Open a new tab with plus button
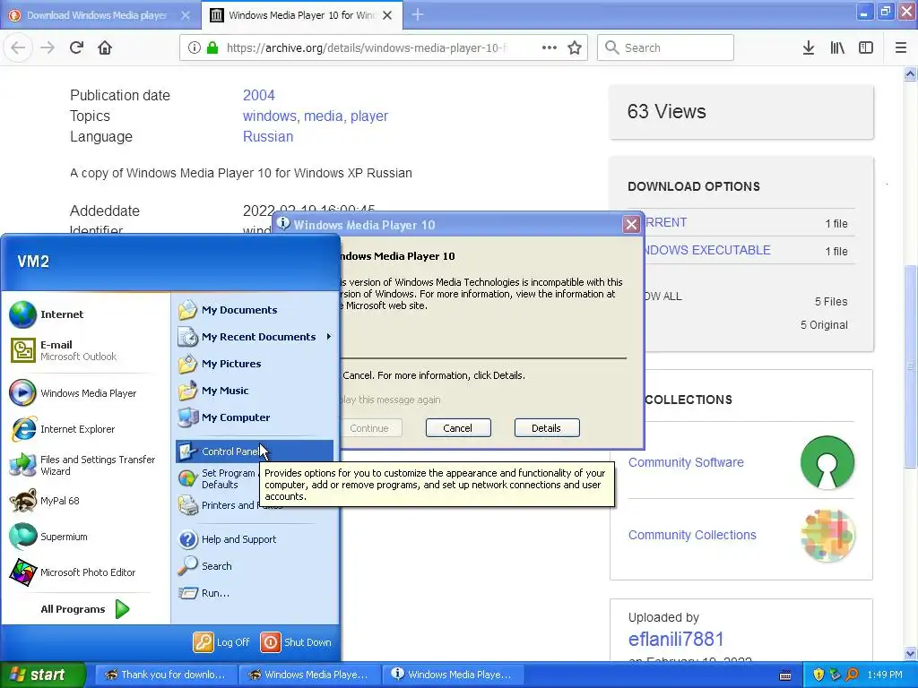This screenshot has height=688, width=918. click(418, 14)
